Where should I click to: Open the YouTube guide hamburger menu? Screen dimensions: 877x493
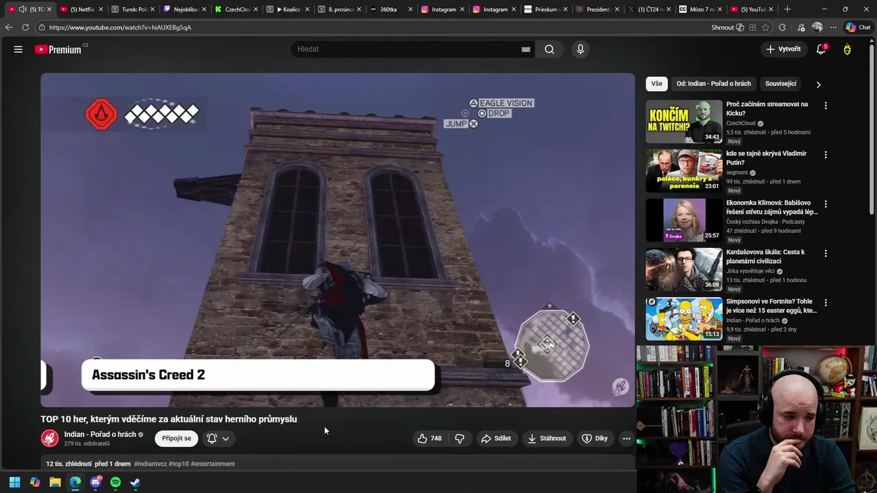(x=18, y=49)
